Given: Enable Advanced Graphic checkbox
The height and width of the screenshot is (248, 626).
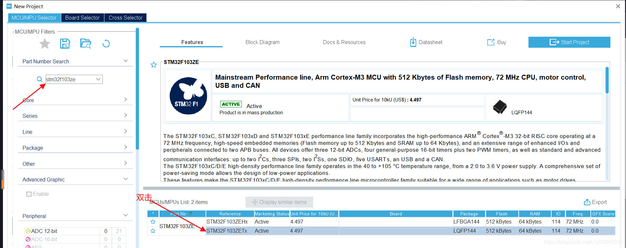Looking at the screenshot, I should pos(29,194).
